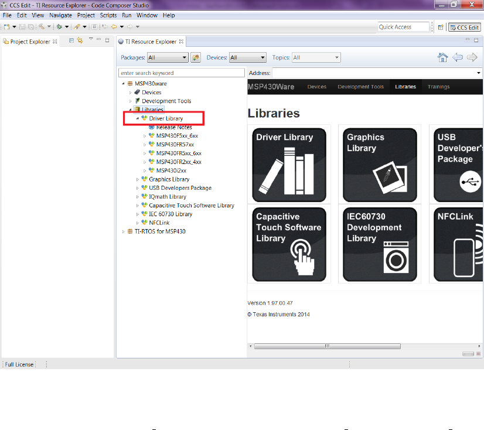This screenshot has width=484, height=430.
Task: Open the Navigate menu
Action: tap(60, 15)
